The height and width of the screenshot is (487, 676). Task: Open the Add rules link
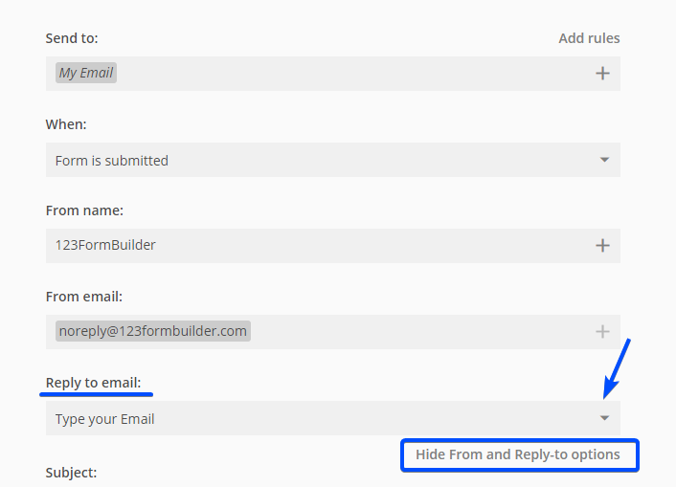click(x=589, y=38)
